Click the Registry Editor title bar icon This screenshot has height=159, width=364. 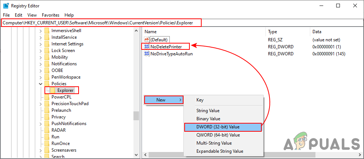click(x=6, y=6)
